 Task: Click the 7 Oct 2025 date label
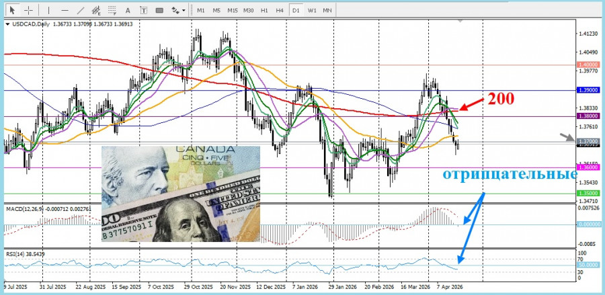pos(161,288)
